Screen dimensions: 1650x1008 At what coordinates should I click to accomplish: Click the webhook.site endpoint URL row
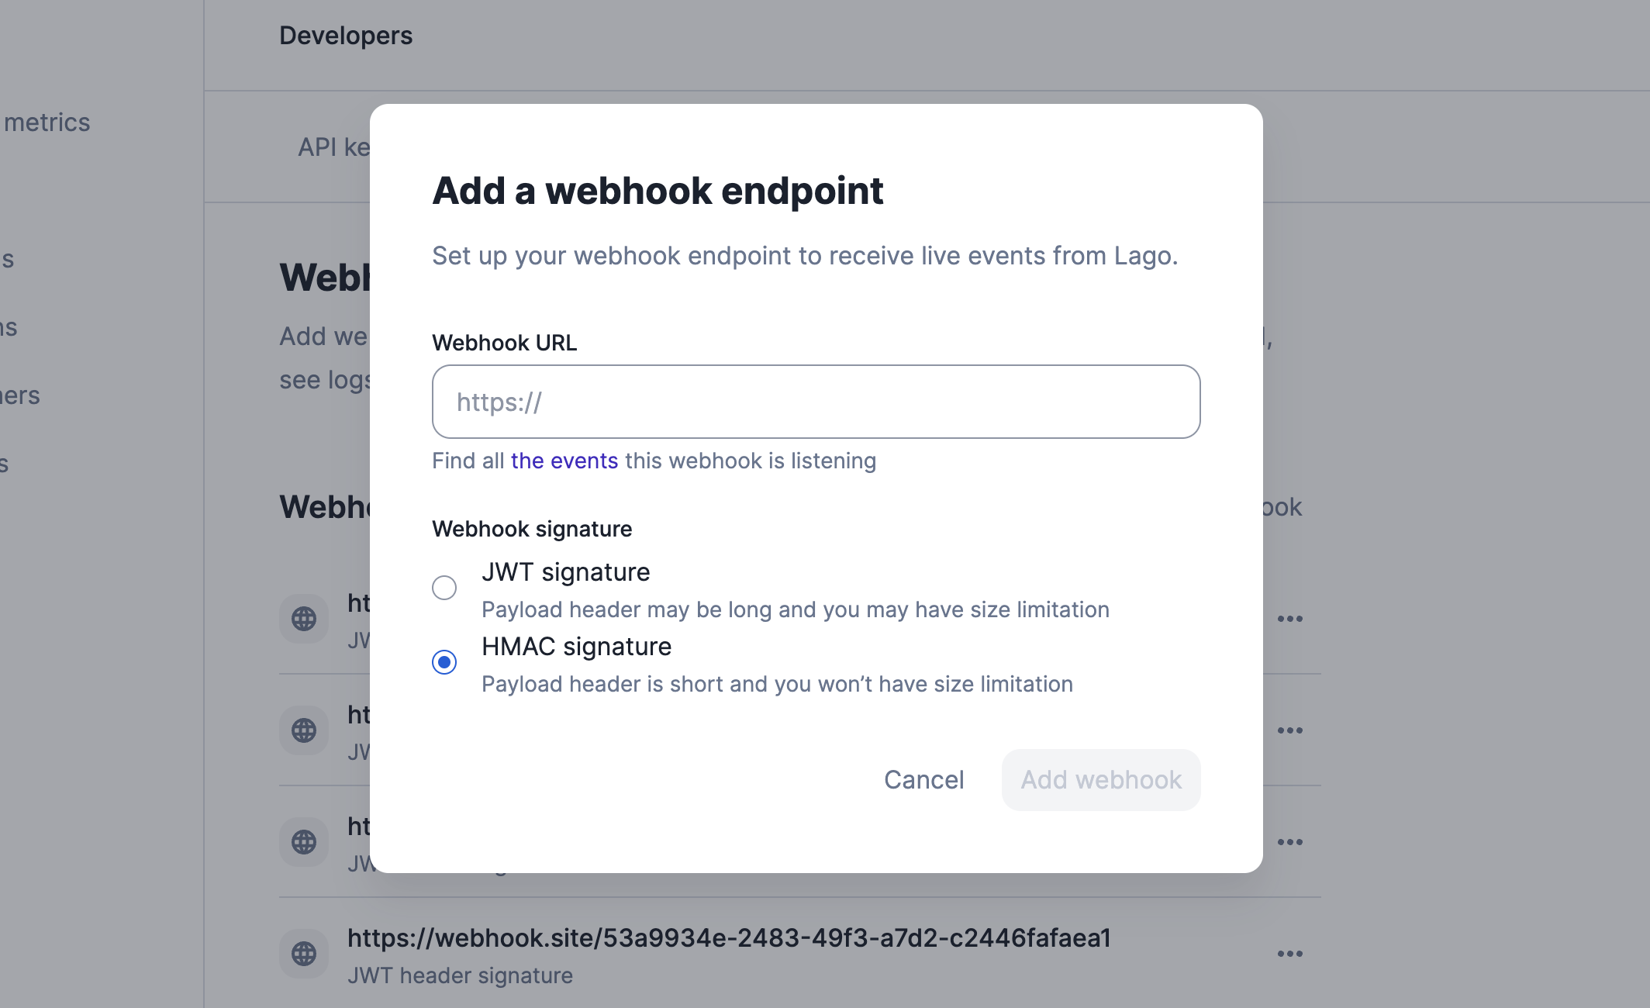coord(800,954)
